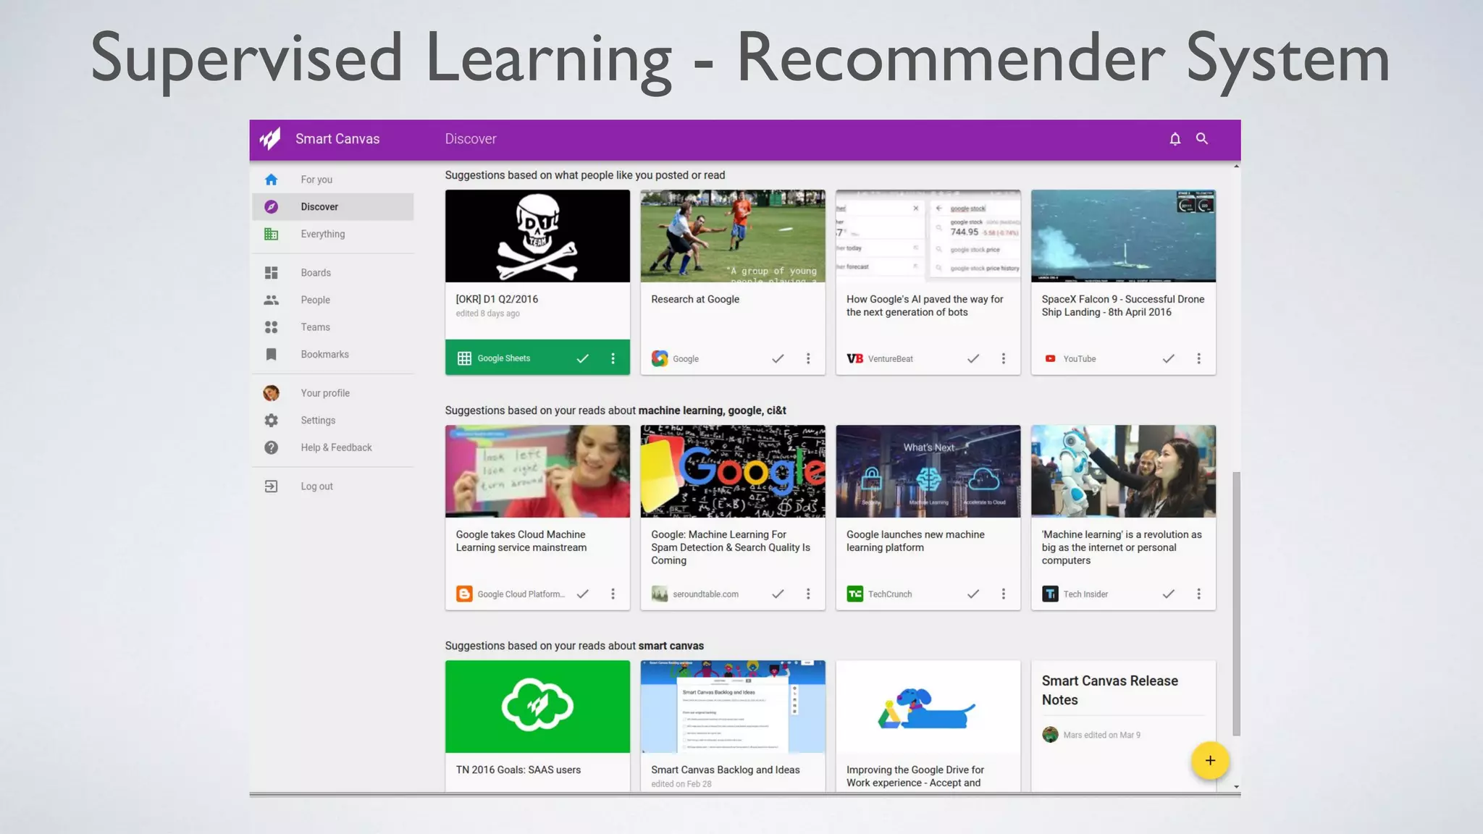Click the Bookmarks ribbon icon

[x=271, y=354]
